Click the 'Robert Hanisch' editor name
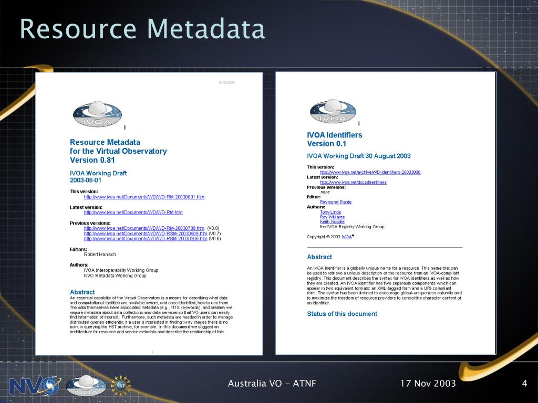This screenshot has height=403, width=538. (x=100, y=254)
